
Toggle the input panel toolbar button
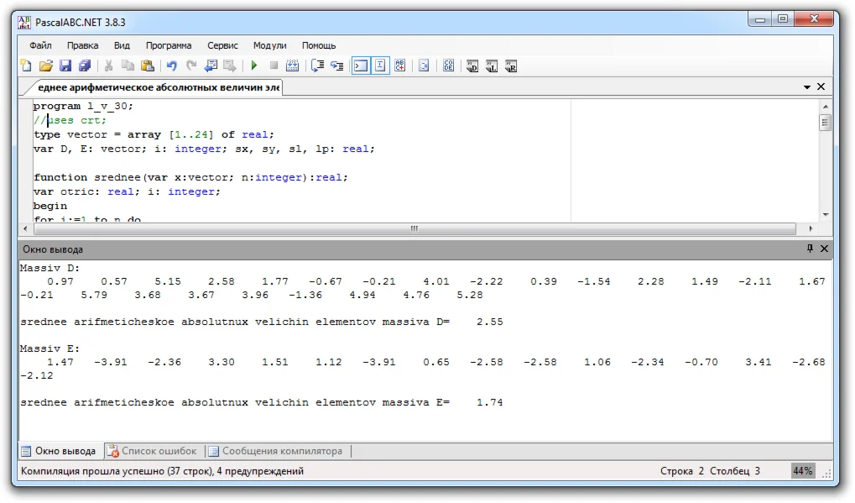pyautogui.click(x=380, y=65)
